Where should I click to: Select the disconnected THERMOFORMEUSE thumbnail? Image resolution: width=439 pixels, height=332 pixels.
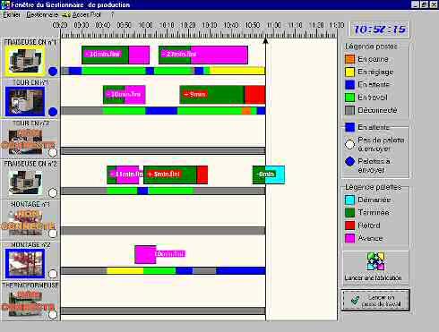pyautogui.click(x=25, y=303)
